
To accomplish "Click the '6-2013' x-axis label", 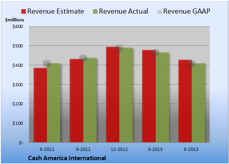I will tap(191, 149).
